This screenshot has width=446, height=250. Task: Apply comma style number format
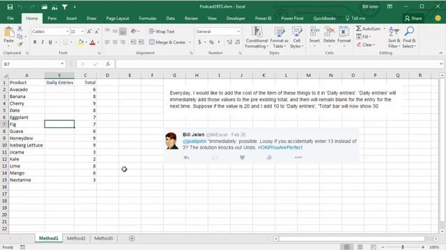(x=219, y=42)
